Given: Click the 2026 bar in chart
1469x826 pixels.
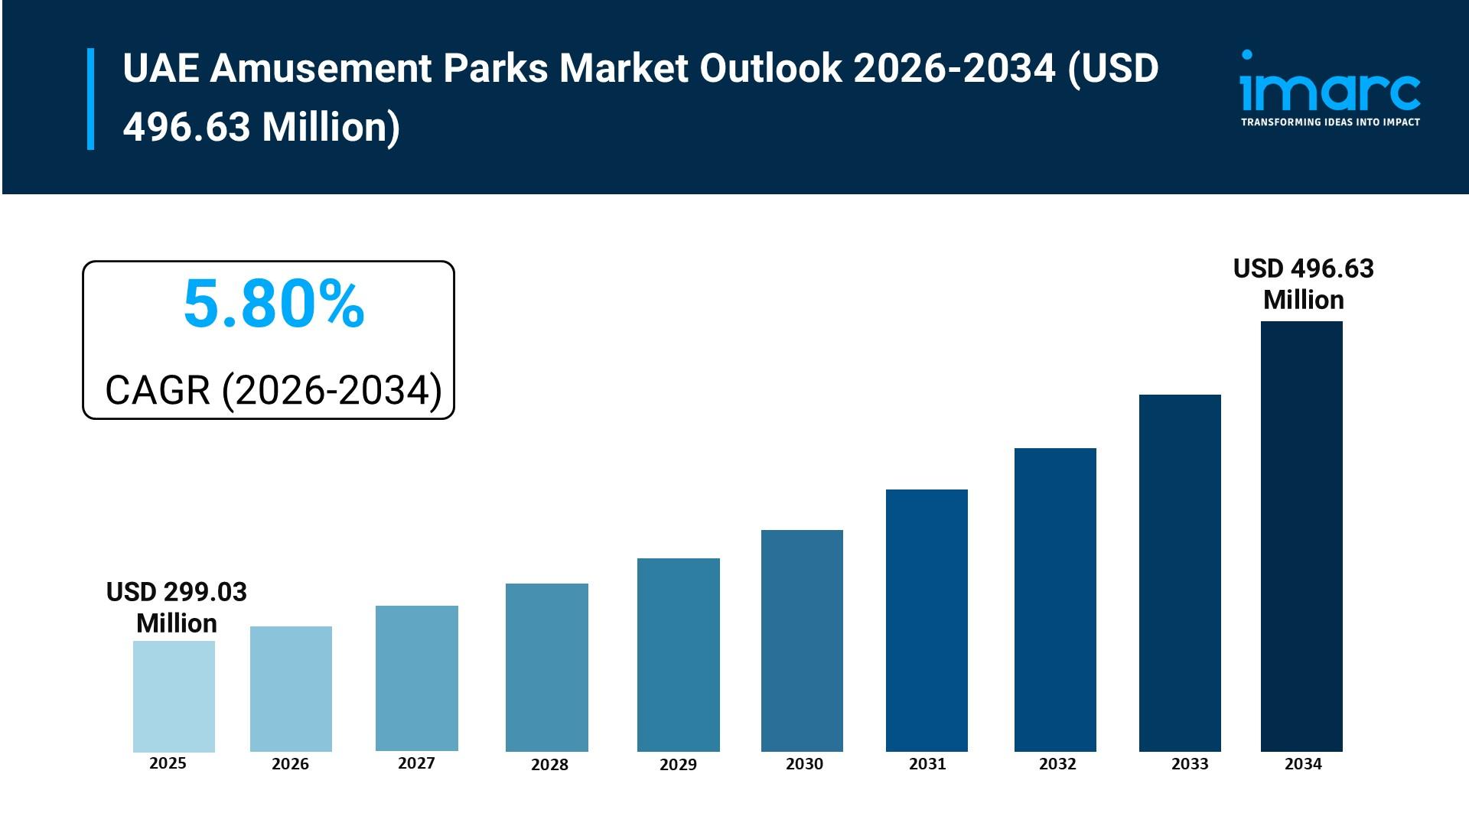Looking at the screenshot, I should click(x=291, y=688).
